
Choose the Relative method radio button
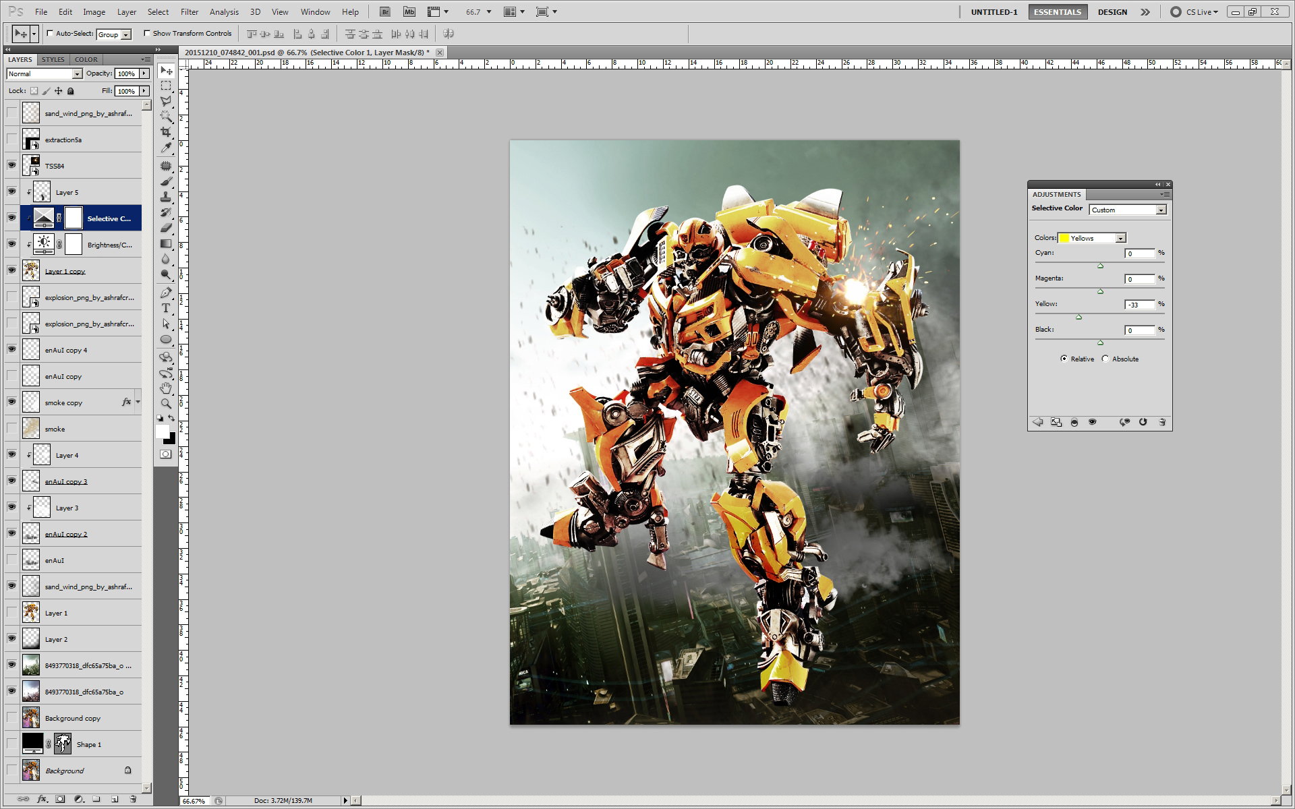click(1064, 359)
